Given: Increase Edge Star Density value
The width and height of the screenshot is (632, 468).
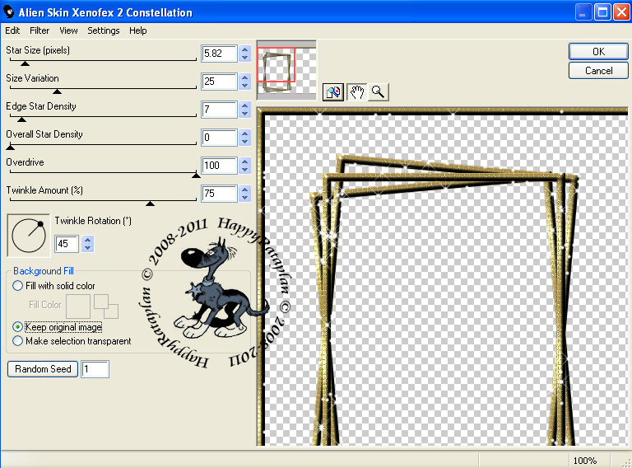Looking at the screenshot, I should click(244, 105).
